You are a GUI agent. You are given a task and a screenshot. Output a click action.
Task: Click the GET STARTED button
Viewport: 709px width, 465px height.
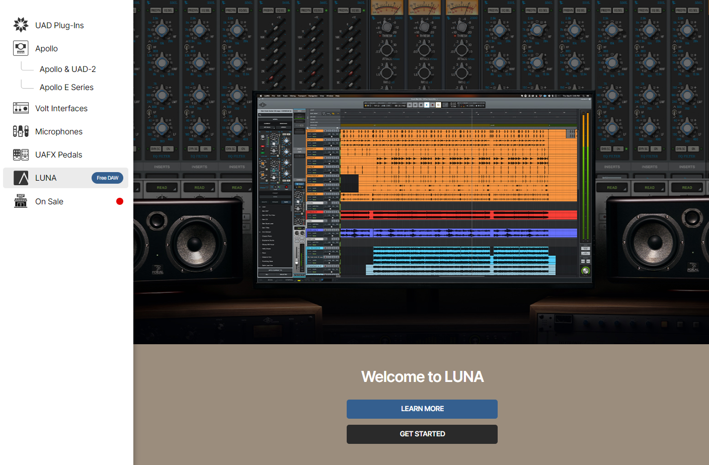tap(422, 434)
